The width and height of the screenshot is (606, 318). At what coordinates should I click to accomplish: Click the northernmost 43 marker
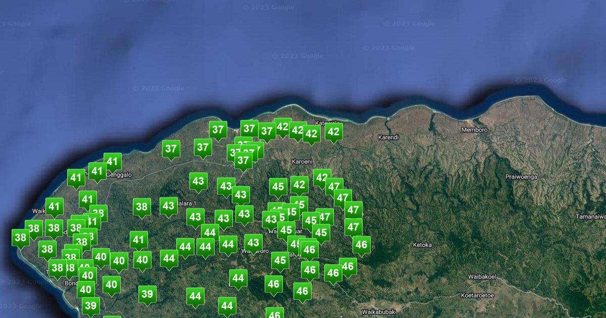(x=198, y=181)
